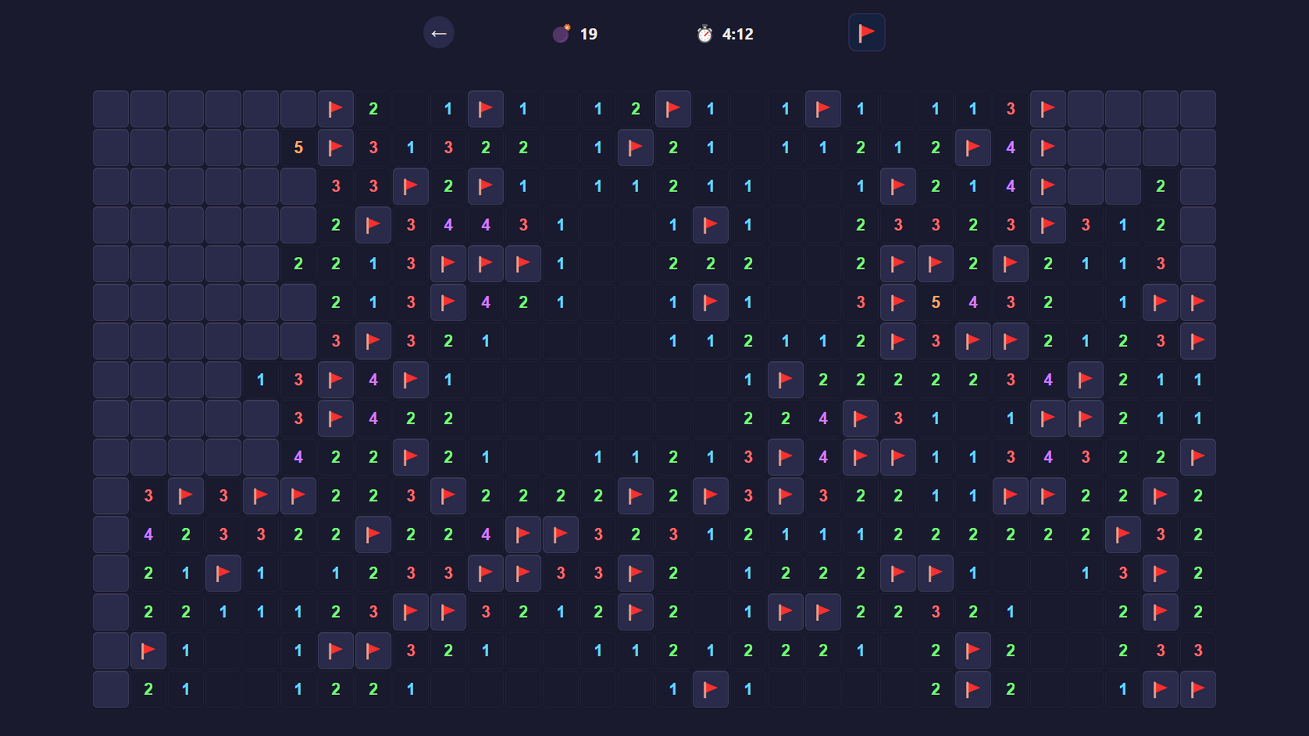Image resolution: width=1309 pixels, height=736 pixels.
Task: Click the flag between the green 3 and orange 5
Action: 898,303
